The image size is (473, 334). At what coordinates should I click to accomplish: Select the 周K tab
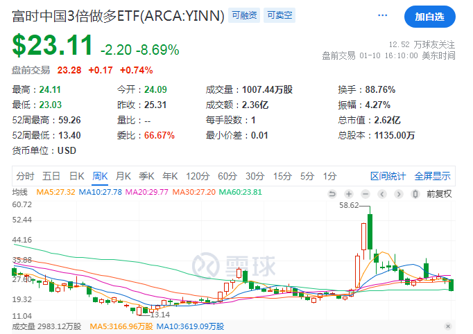[100, 176]
